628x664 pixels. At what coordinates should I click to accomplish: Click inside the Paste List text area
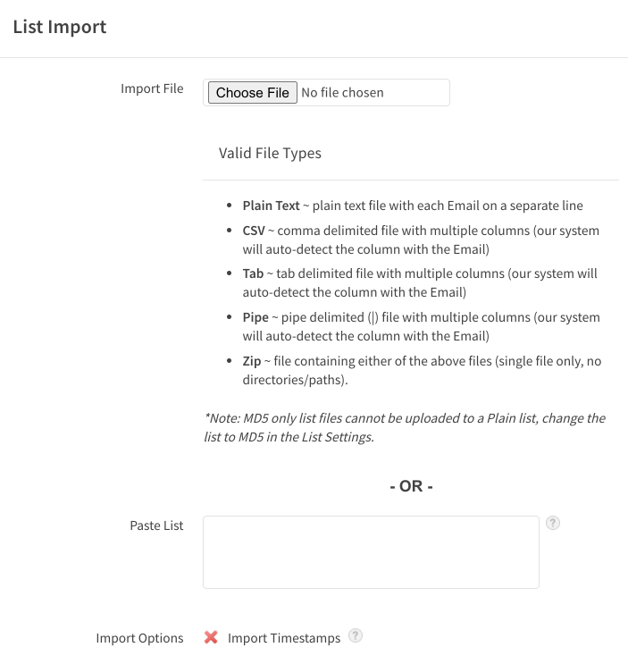click(x=371, y=551)
